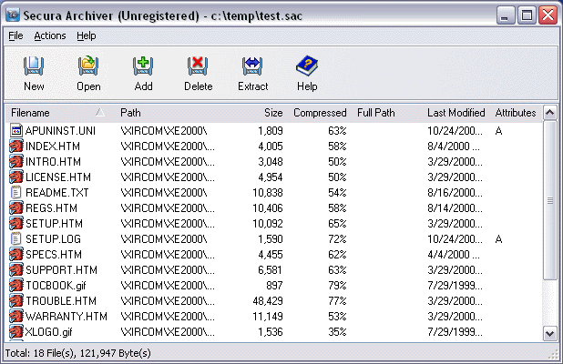Click the Attributes column header
Screen dimensions: 563x364
click(x=516, y=113)
